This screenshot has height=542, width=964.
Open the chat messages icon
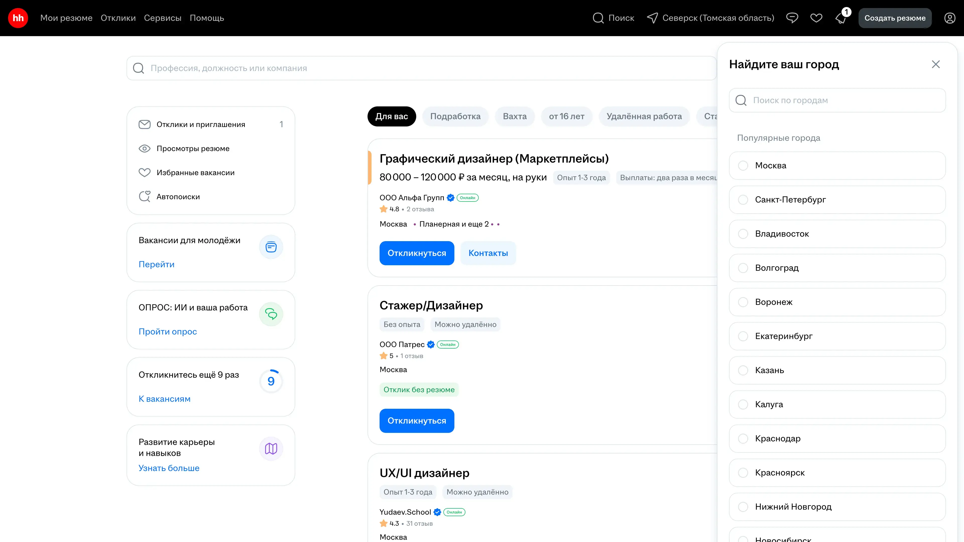coord(792,18)
